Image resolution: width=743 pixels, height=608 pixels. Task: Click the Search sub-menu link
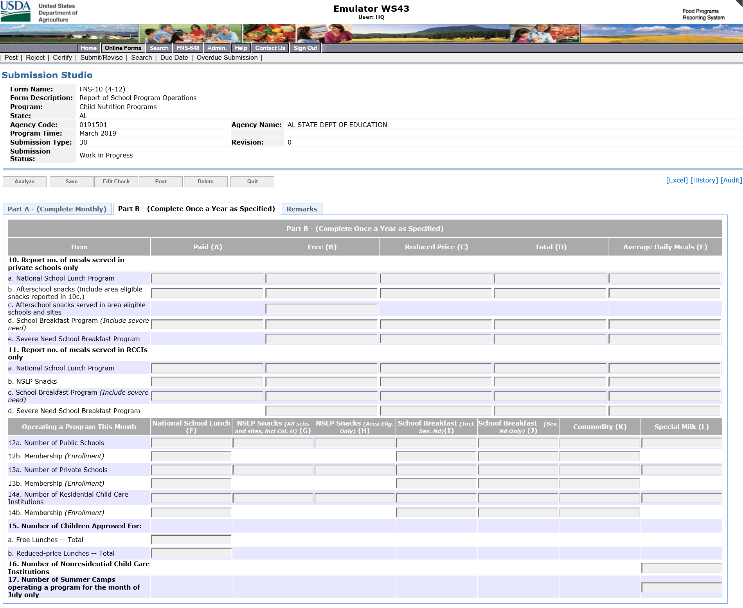click(141, 58)
